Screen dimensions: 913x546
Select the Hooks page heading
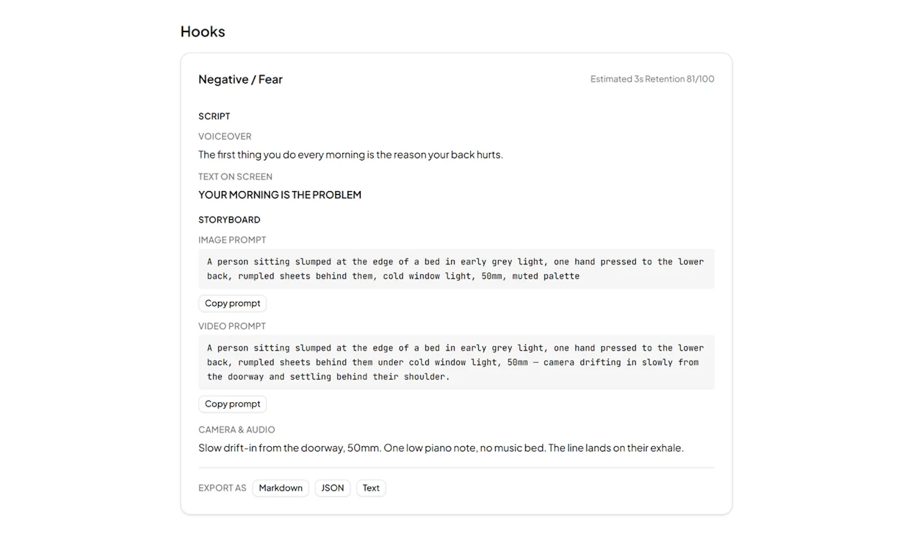click(x=203, y=31)
